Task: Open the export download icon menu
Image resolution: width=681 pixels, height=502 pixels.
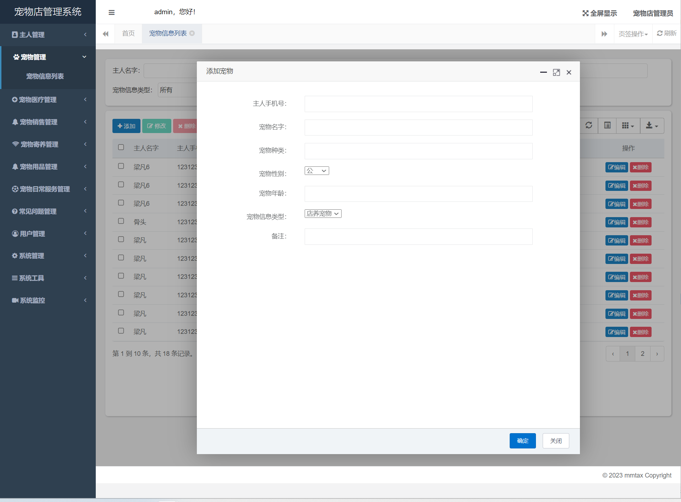Action: coord(652,126)
